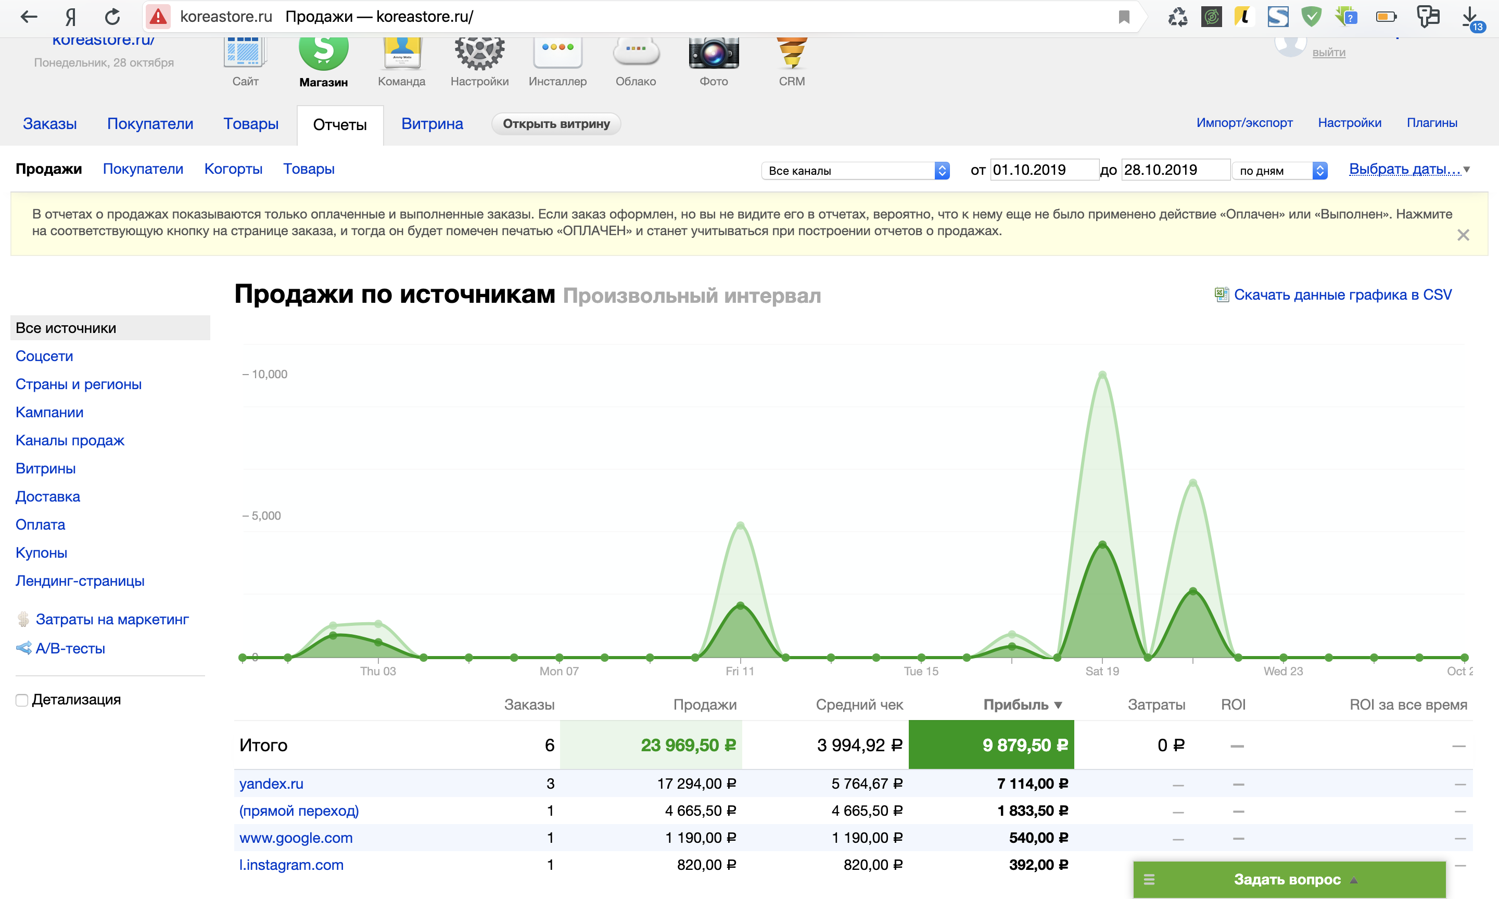
Task: Open the Команда app icon
Action: (x=402, y=53)
